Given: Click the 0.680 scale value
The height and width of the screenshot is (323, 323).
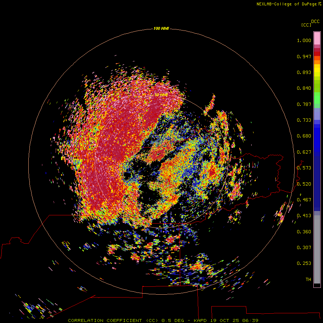Looking at the screenshot, I should tap(304, 136).
